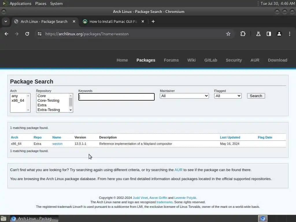Click the Arch list scroll-down arrow
This screenshot has height=222, width=296.
28,110
